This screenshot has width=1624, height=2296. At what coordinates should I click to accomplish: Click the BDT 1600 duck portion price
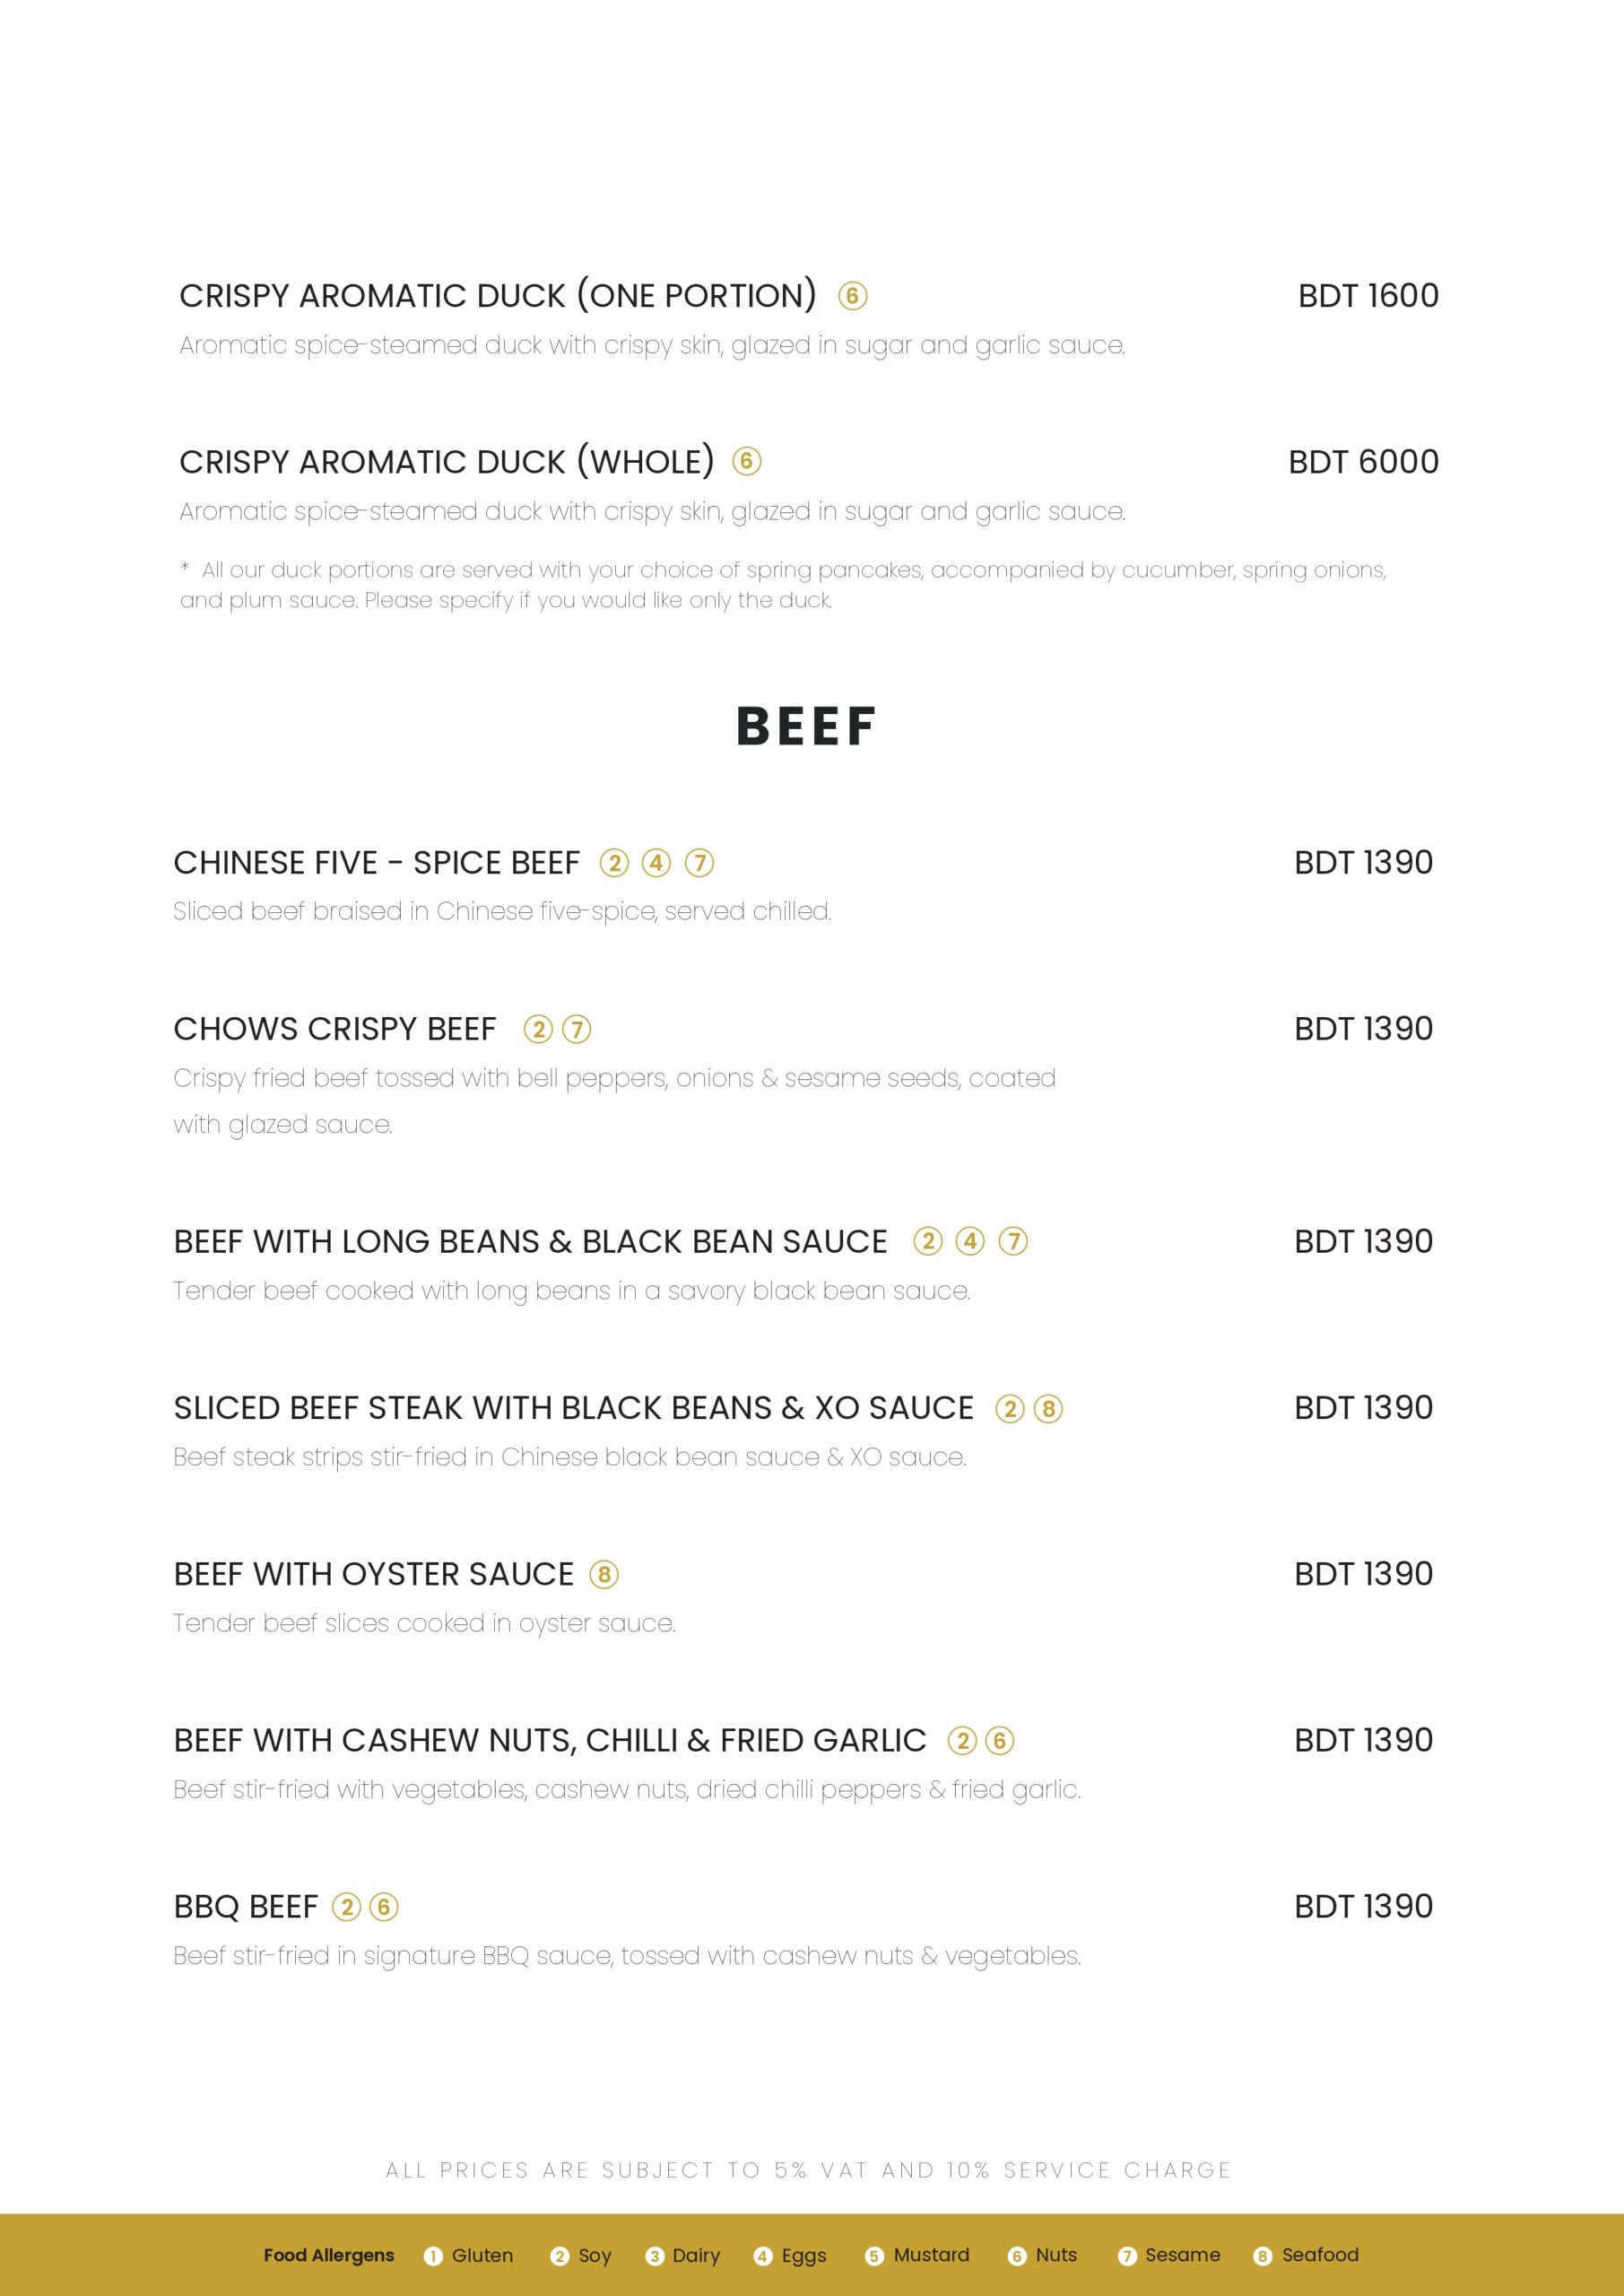1367,296
